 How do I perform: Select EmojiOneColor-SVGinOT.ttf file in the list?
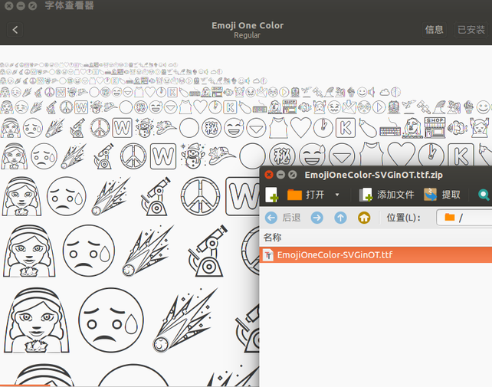(334, 255)
